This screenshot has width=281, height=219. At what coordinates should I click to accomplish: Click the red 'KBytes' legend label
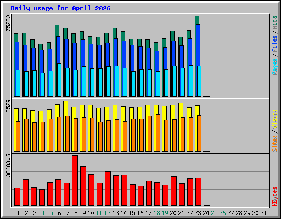tap(274, 197)
